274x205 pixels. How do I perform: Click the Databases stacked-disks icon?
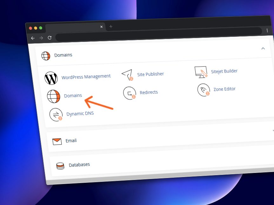60,165
